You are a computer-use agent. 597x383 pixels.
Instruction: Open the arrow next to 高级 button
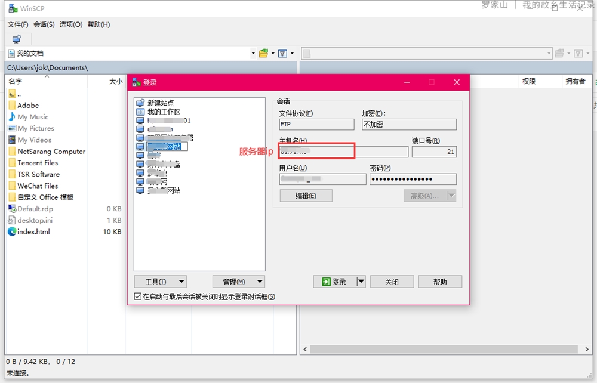click(451, 196)
